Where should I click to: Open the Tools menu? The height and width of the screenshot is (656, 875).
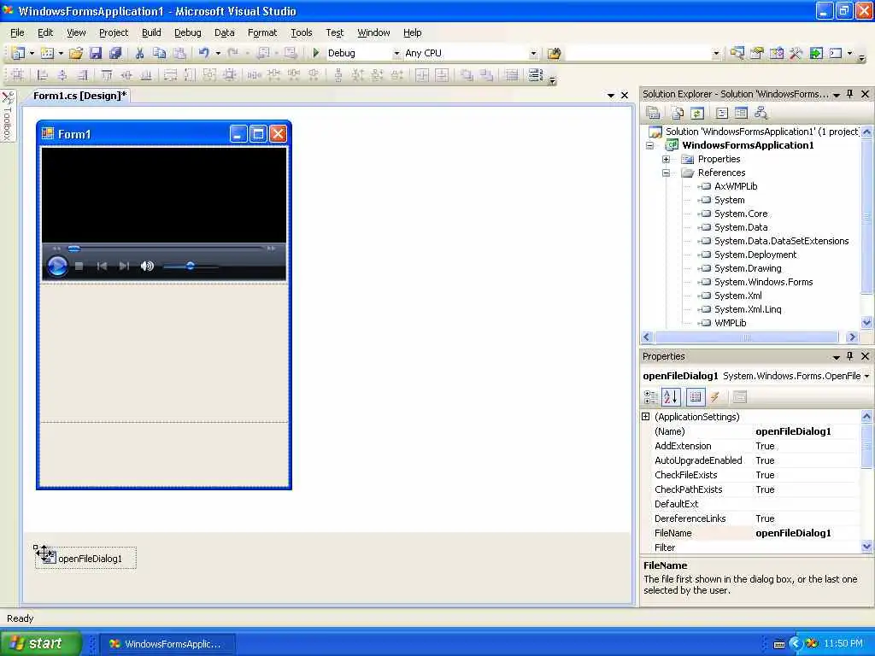pos(302,32)
